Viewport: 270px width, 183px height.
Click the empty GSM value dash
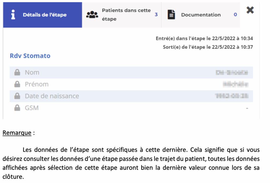pos(247,108)
